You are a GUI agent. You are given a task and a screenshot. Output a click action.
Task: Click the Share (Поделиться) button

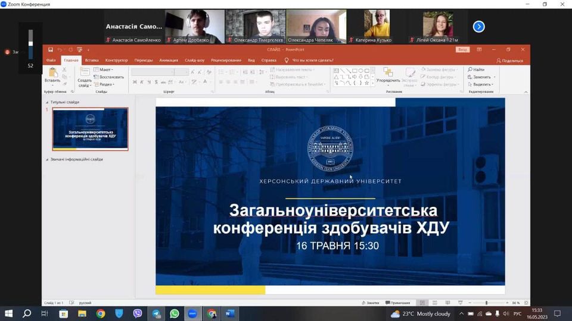coord(509,60)
